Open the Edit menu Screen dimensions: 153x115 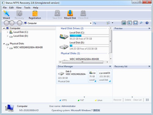click(x=11, y=8)
